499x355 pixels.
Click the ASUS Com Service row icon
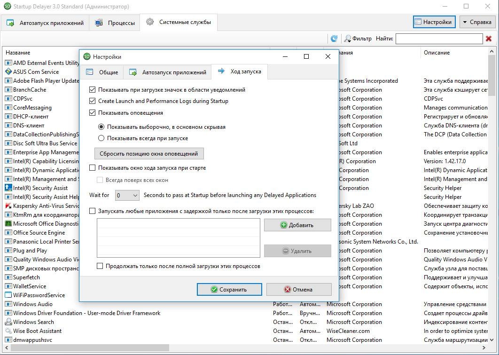click(x=8, y=71)
